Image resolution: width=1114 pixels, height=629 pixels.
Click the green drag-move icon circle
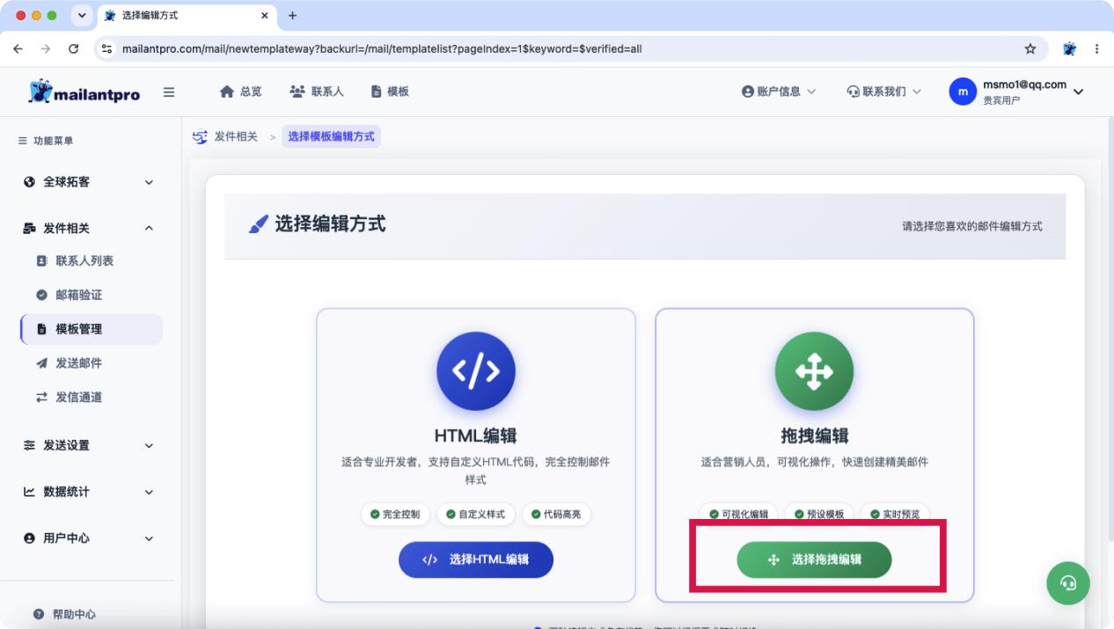click(814, 371)
